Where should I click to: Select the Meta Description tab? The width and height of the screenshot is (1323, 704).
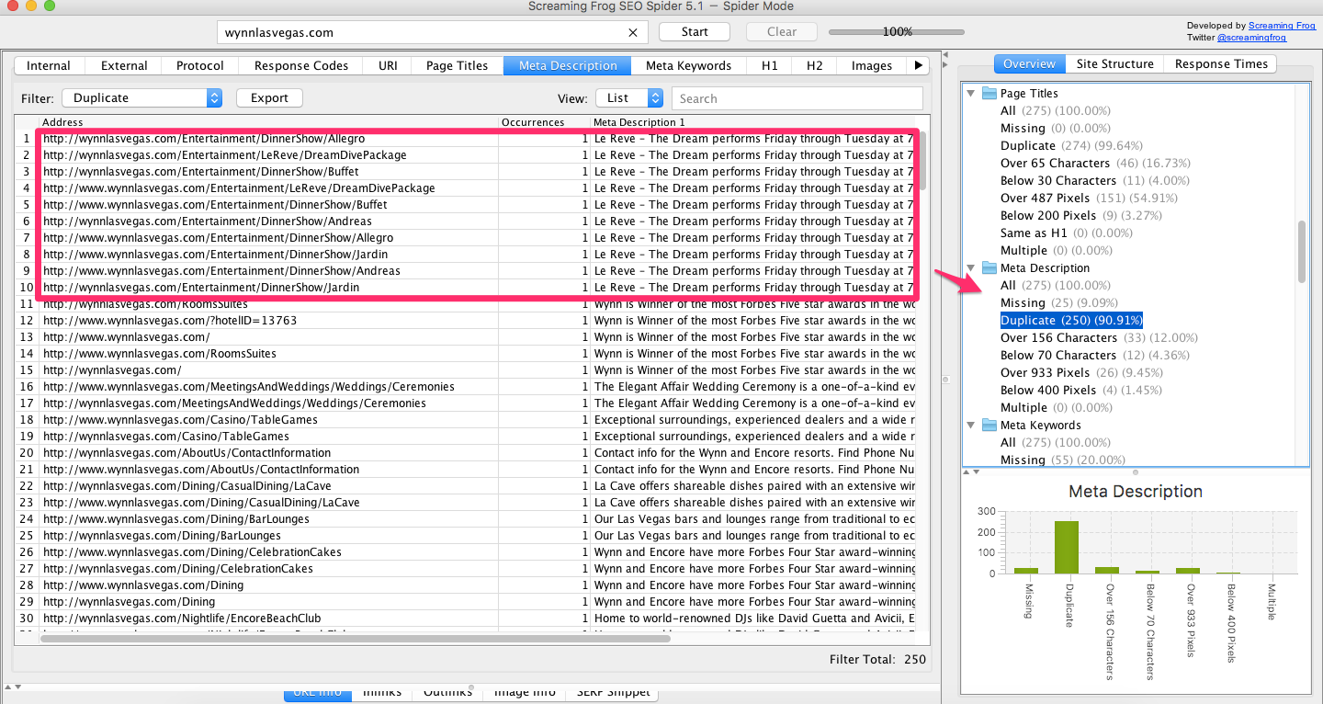click(x=568, y=65)
